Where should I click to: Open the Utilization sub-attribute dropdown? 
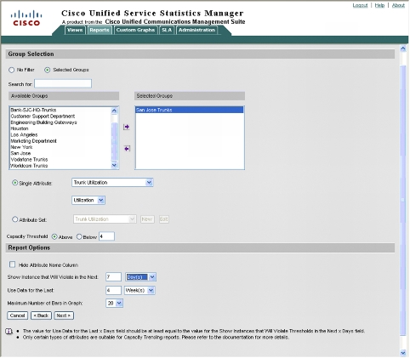pos(88,200)
